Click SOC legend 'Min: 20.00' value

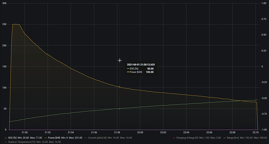pyautogui.click(x=23, y=138)
